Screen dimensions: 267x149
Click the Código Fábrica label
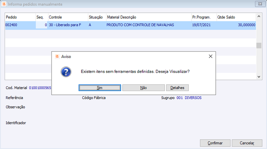(x=94, y=98)
